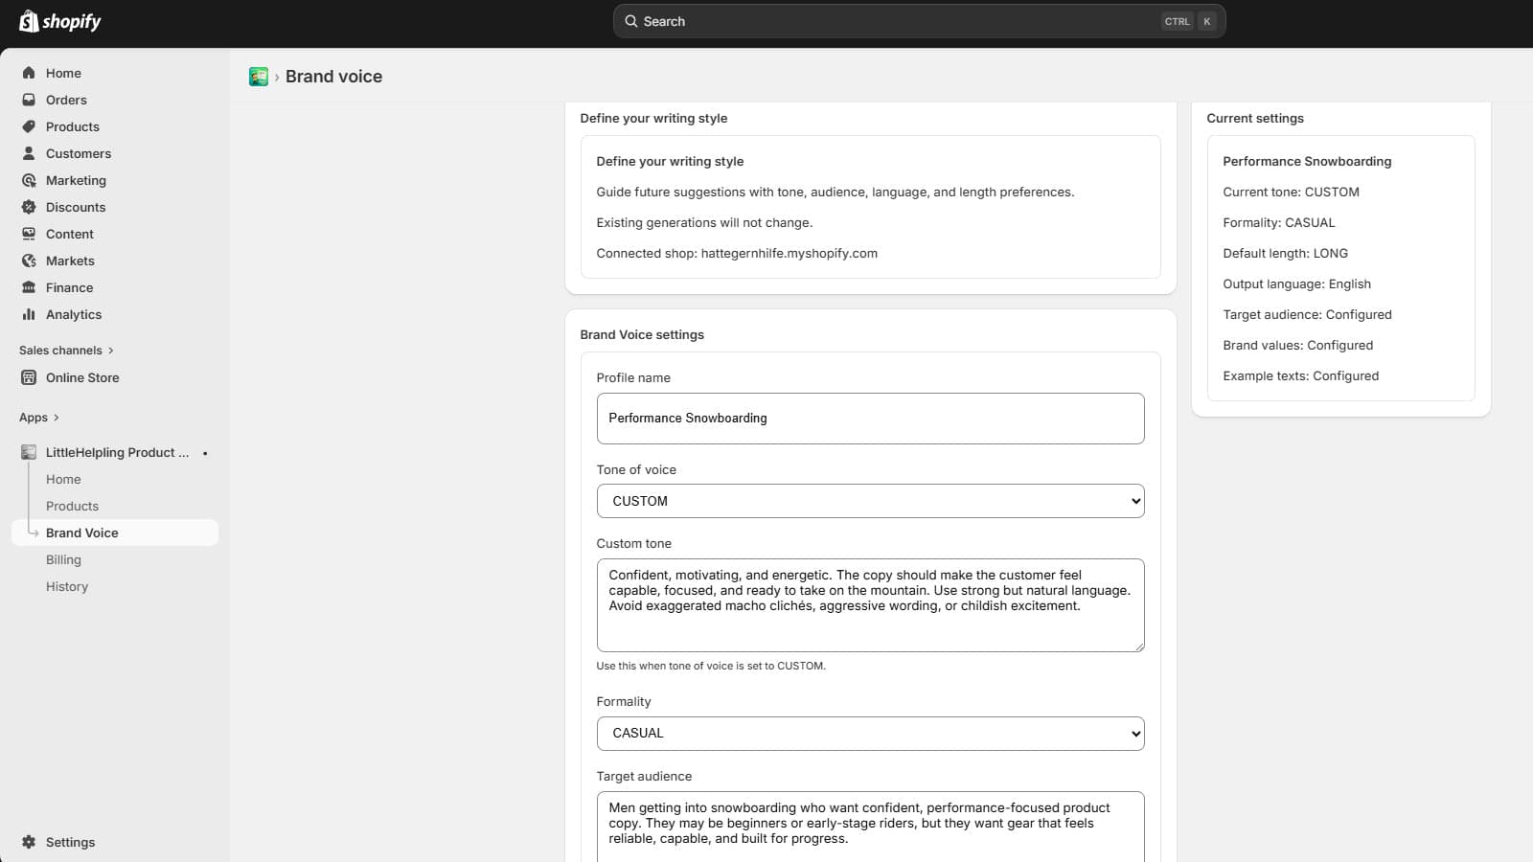1533x862 pixels.
Task: Click the Customers person icon
Action: (29, 153)
